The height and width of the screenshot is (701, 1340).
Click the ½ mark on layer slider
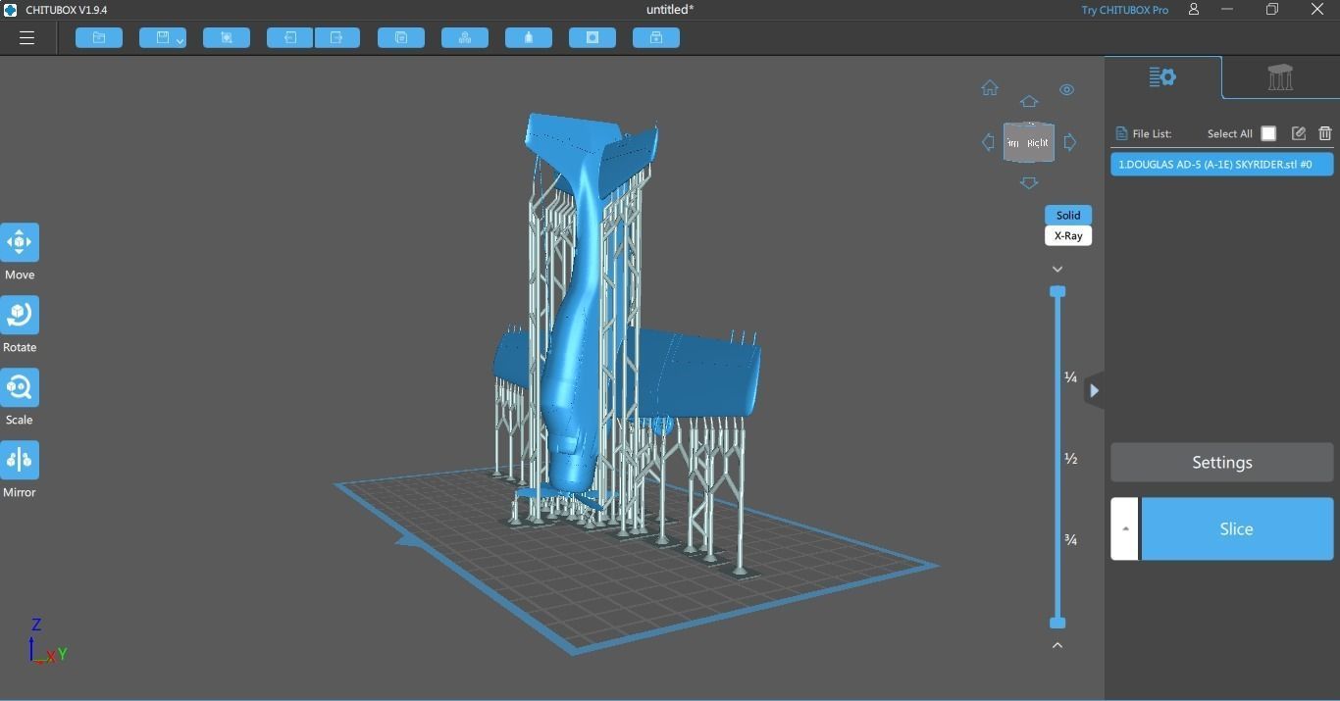(1071, 459)
